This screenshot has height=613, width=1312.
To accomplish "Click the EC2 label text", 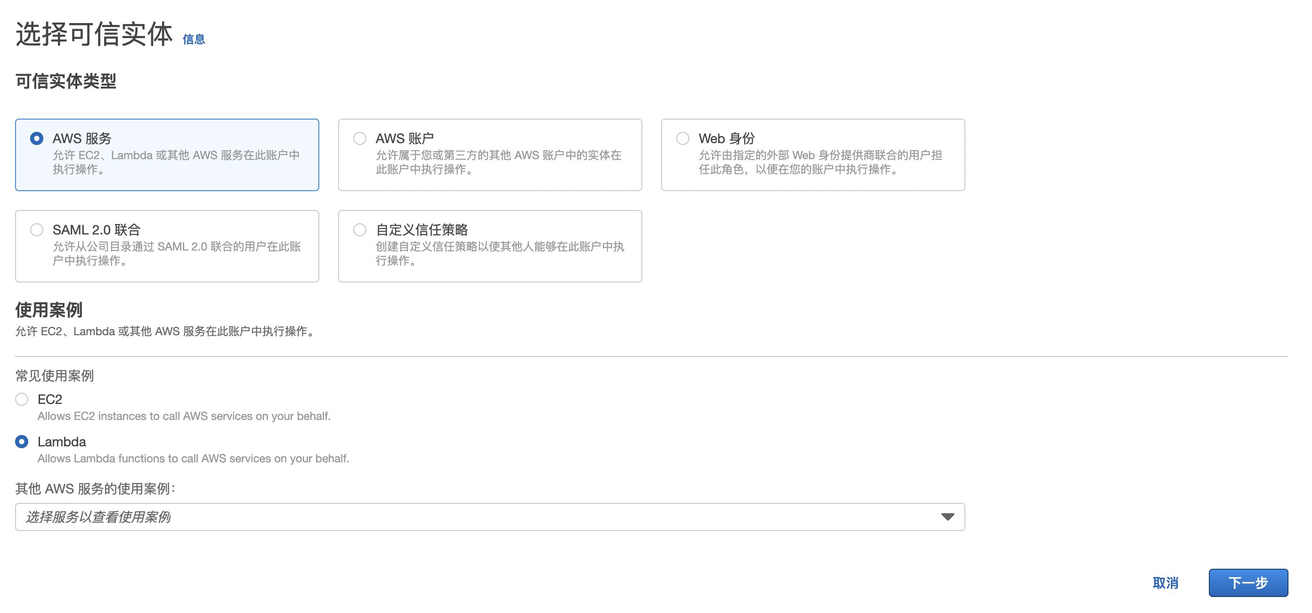I will click(50, 399).
